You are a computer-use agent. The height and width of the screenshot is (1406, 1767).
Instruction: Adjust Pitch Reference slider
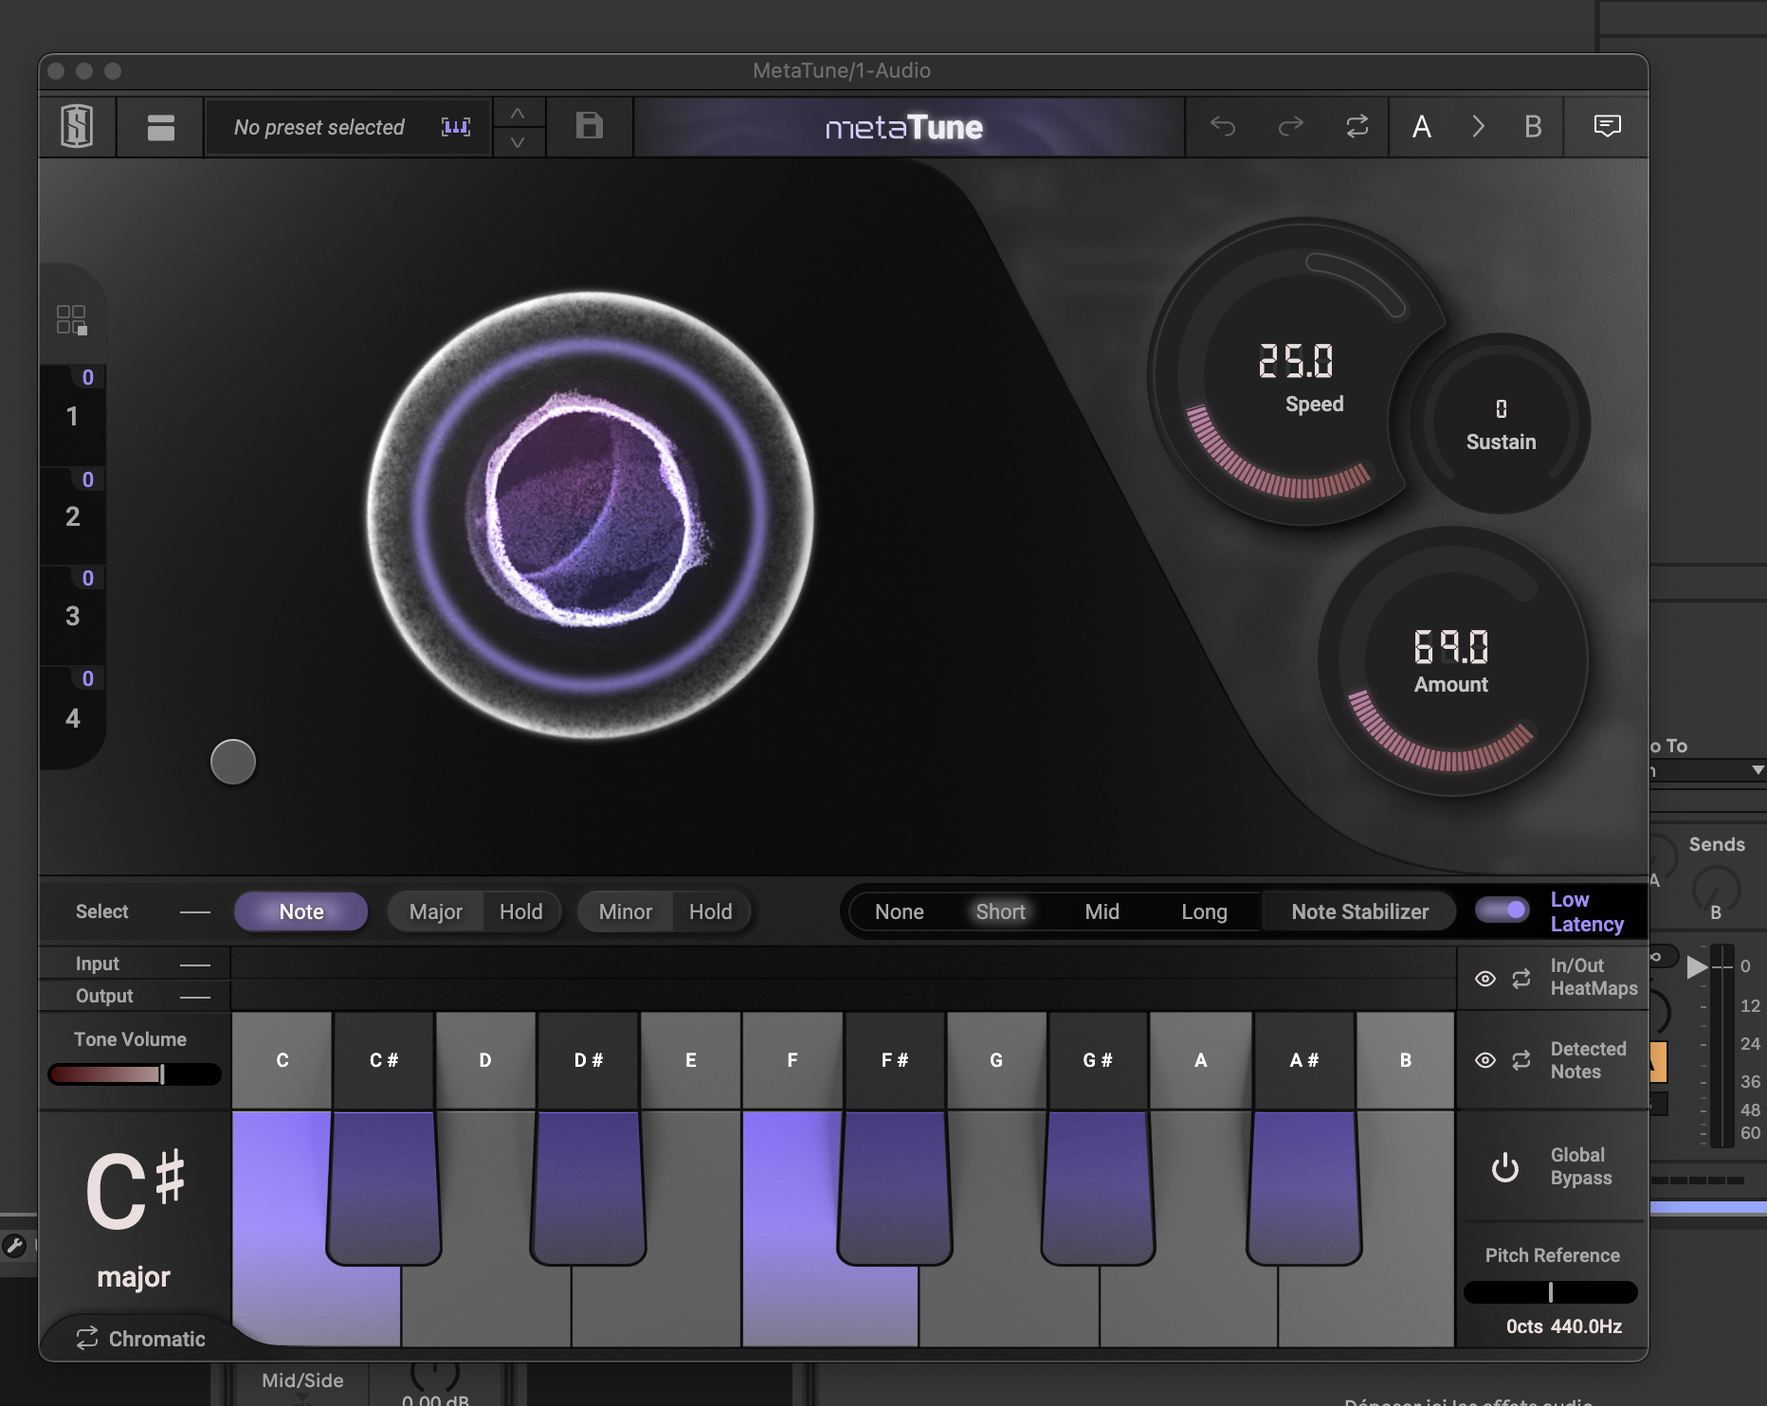click(x=1551, y=1292)
